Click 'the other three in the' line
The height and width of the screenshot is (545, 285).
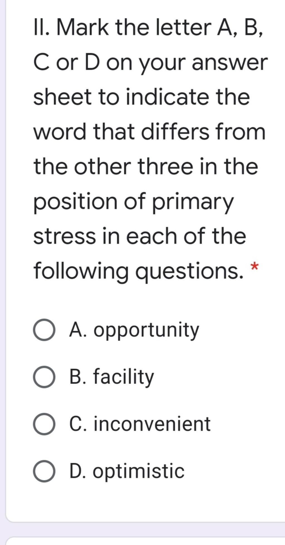coord(146,167)
